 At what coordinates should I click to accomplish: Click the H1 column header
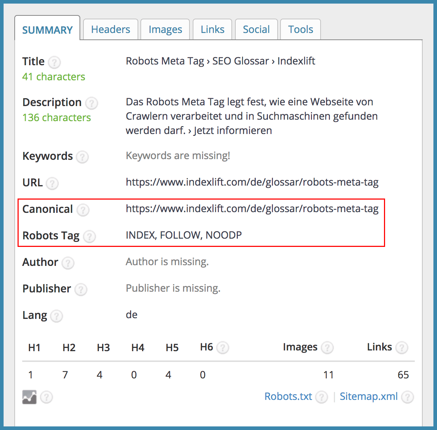(x=34, y=348)
